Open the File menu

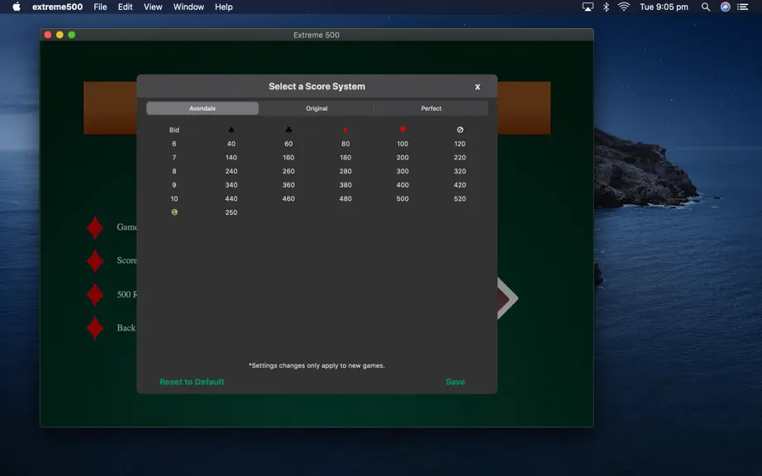pos(100,7)
